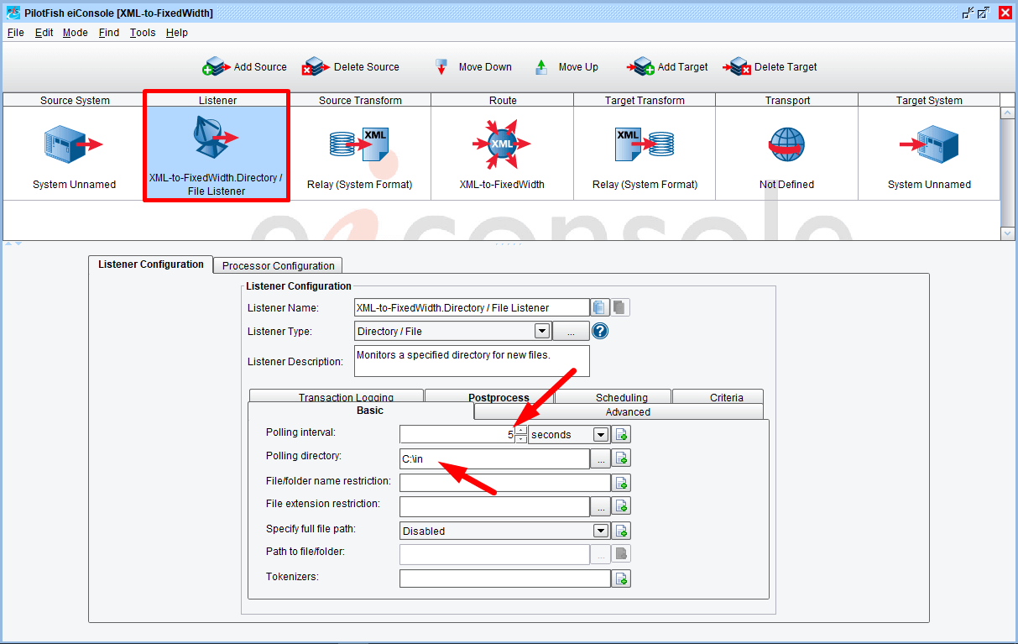Click the stage panel scrollbar down arrow

click(1009, 233)
